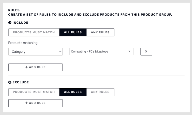Click the Products matching label

[x=23, y=43]
